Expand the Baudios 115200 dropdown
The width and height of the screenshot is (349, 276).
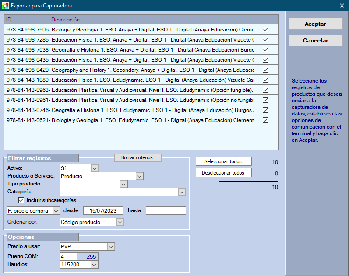click(x=94, y=265)
